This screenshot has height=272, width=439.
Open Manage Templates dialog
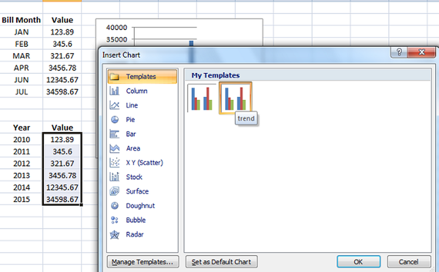click(x=143, y=262)
